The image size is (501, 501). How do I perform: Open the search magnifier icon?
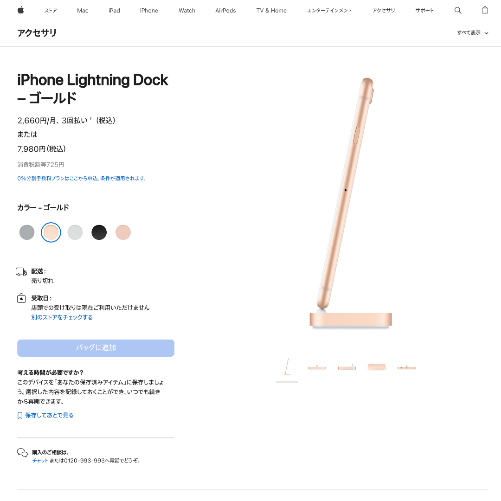(457, 10)
